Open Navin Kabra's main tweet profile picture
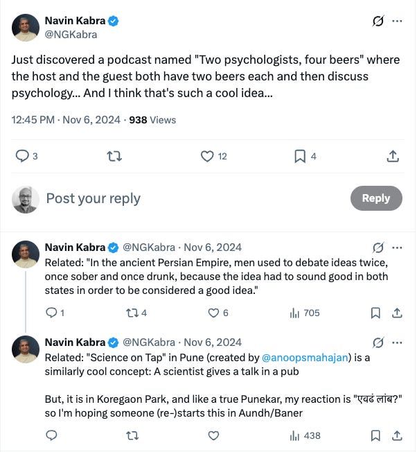 click(x=25, y=27)
